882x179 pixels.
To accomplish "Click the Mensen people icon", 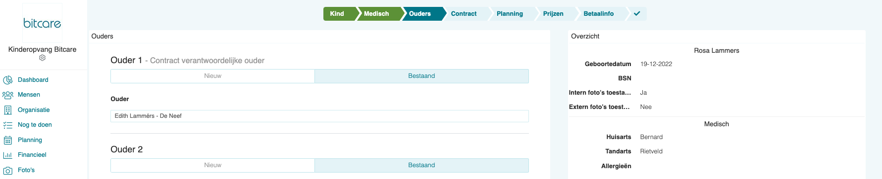I will 7,95.
